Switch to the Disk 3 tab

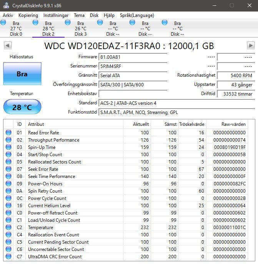click(x=80, y=28)
